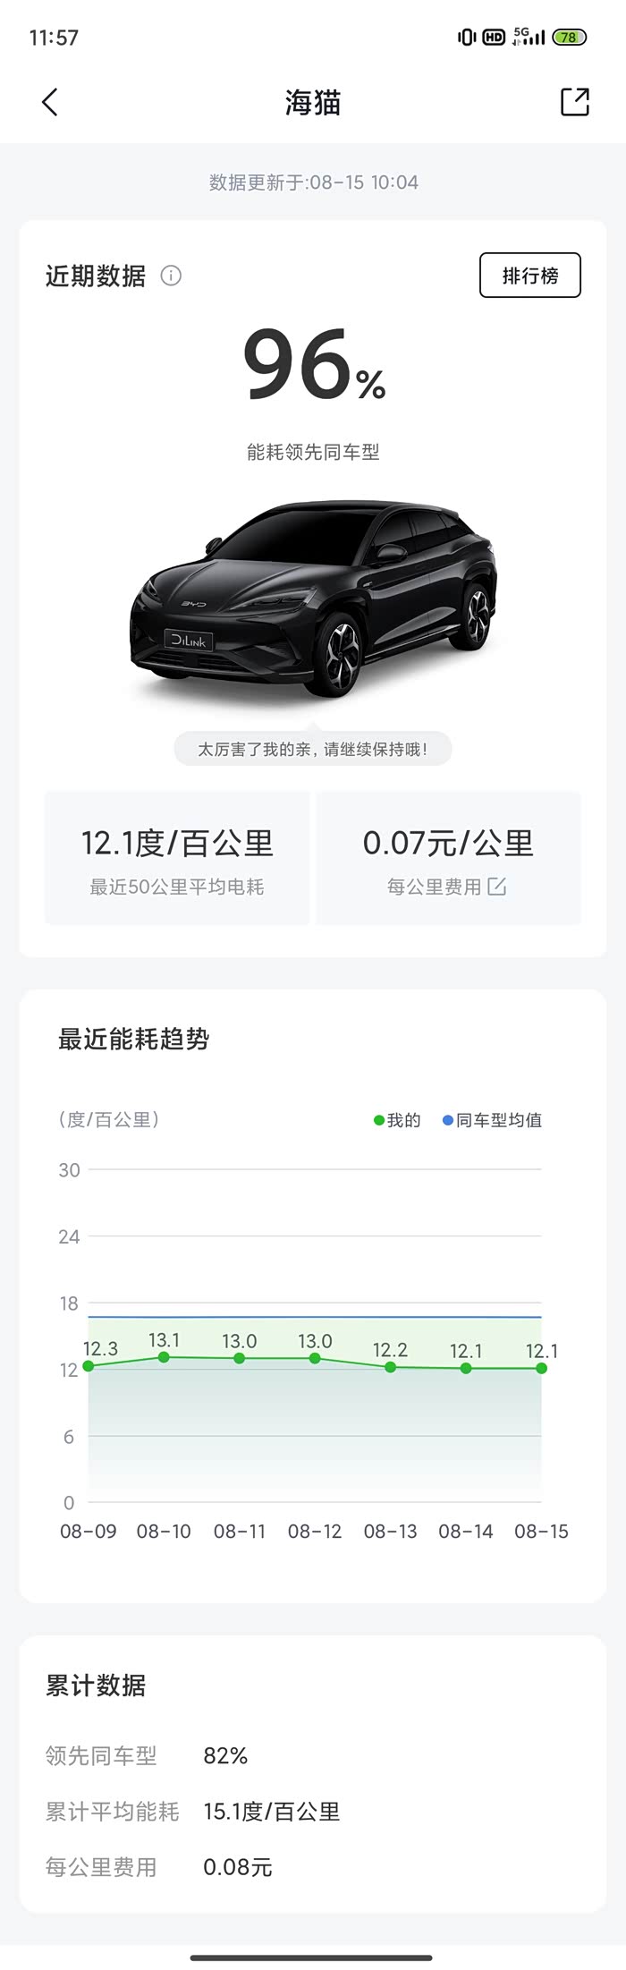The height and width of the screenshot is (1970, 626).
Task: Tap the share icon in header
Action: coord(574,102)
